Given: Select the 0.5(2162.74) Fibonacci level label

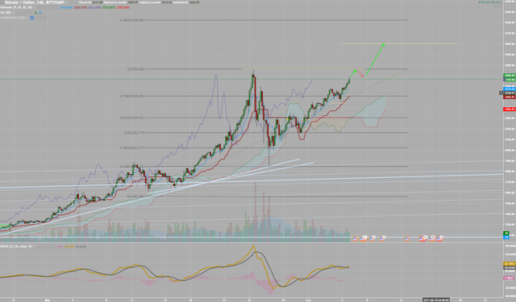Looking at the screenshot, I should pos(135,133).
